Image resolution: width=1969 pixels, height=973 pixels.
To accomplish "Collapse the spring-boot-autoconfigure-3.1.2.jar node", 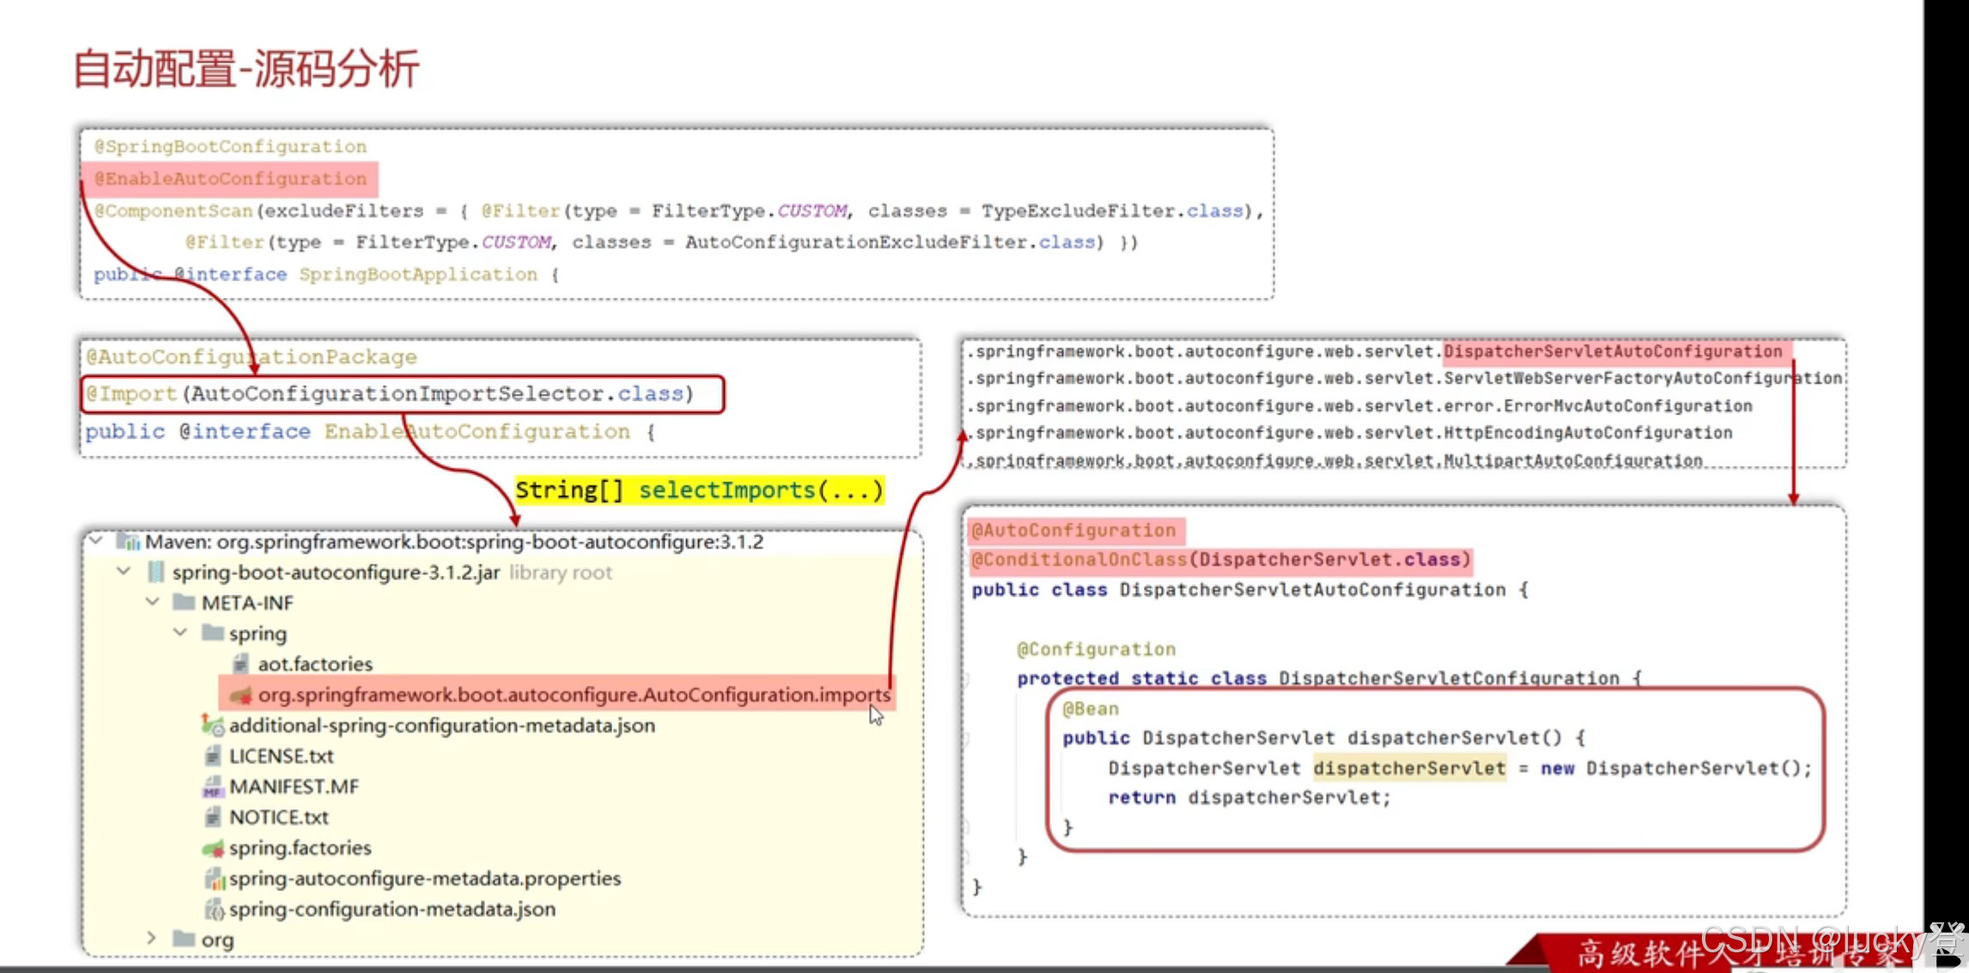I will [124, 571].
